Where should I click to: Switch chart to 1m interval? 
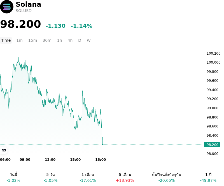tap(19, 40)
